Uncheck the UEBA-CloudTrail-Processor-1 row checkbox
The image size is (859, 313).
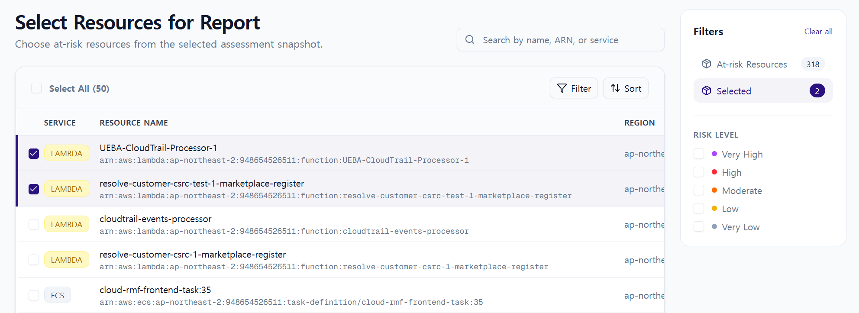pos(34,154)
